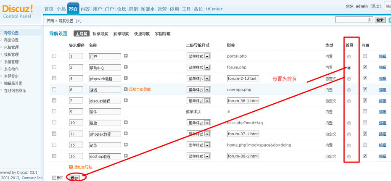Screen dimensions: 391x181
Task: Open 模板管理 in left sidebar
Action: point(11,54)
